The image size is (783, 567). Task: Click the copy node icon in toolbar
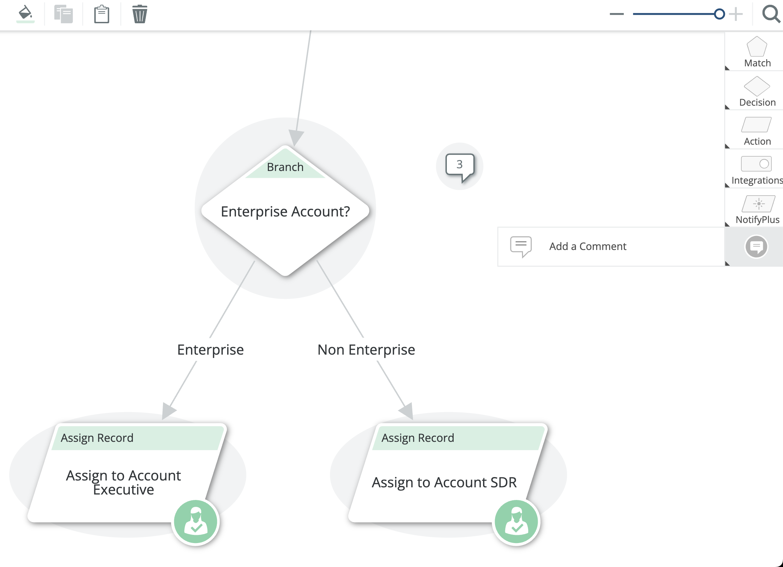point(64,14)
